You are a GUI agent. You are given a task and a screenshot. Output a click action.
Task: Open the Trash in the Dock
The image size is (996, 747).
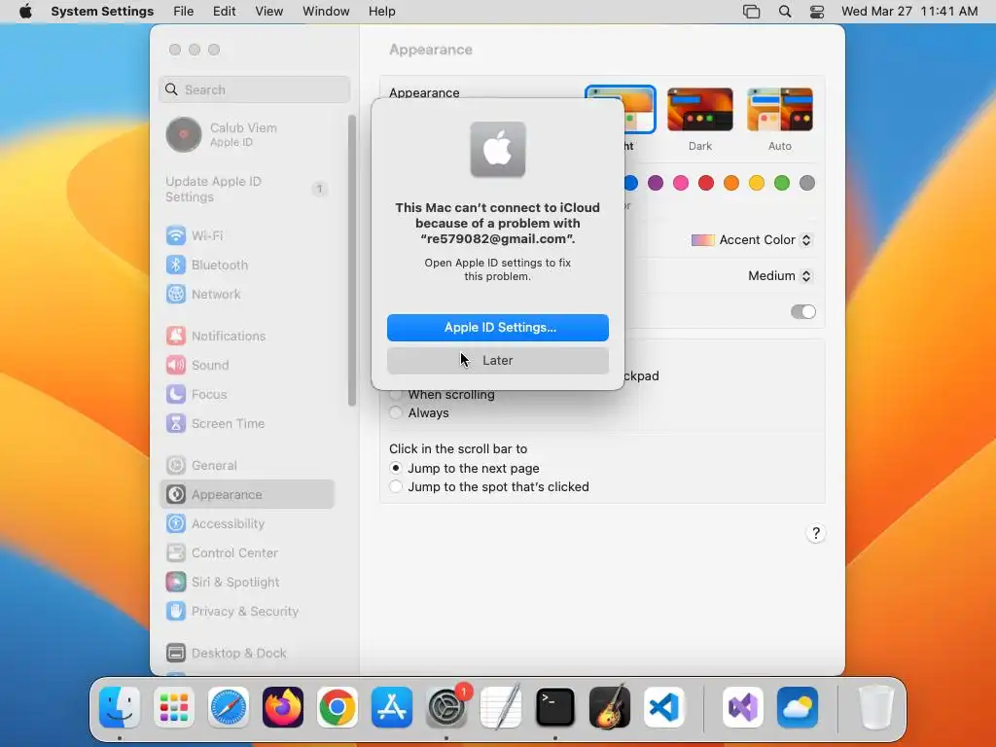coord(876,707)
